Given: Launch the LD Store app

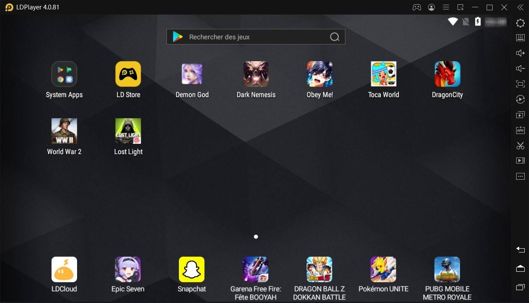Looking at the screenshot, I should (x=128, y=74).
